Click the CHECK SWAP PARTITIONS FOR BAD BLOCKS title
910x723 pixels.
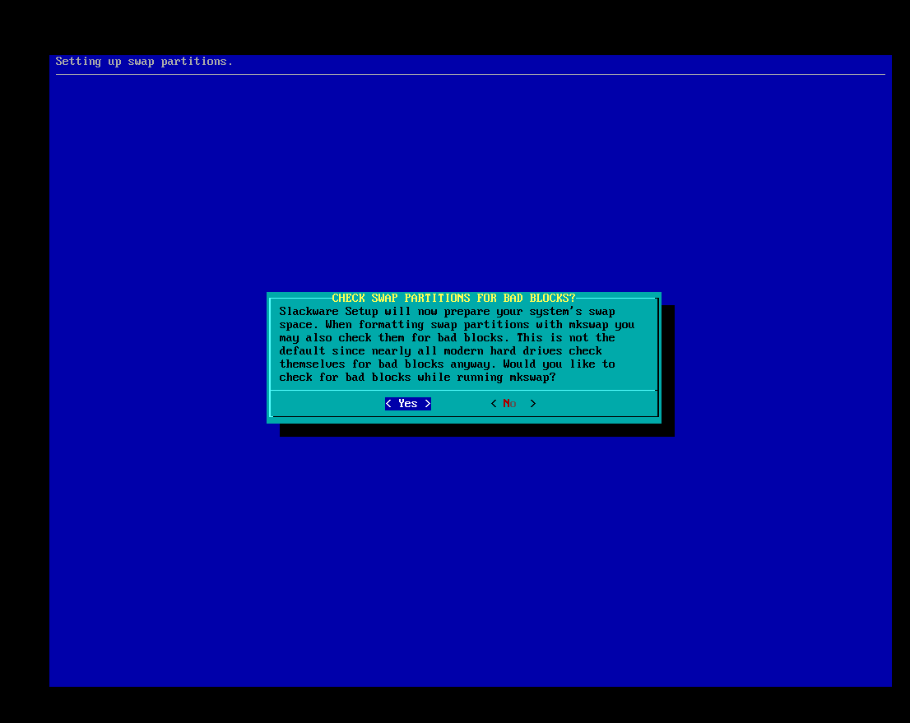tap(453, 298)
